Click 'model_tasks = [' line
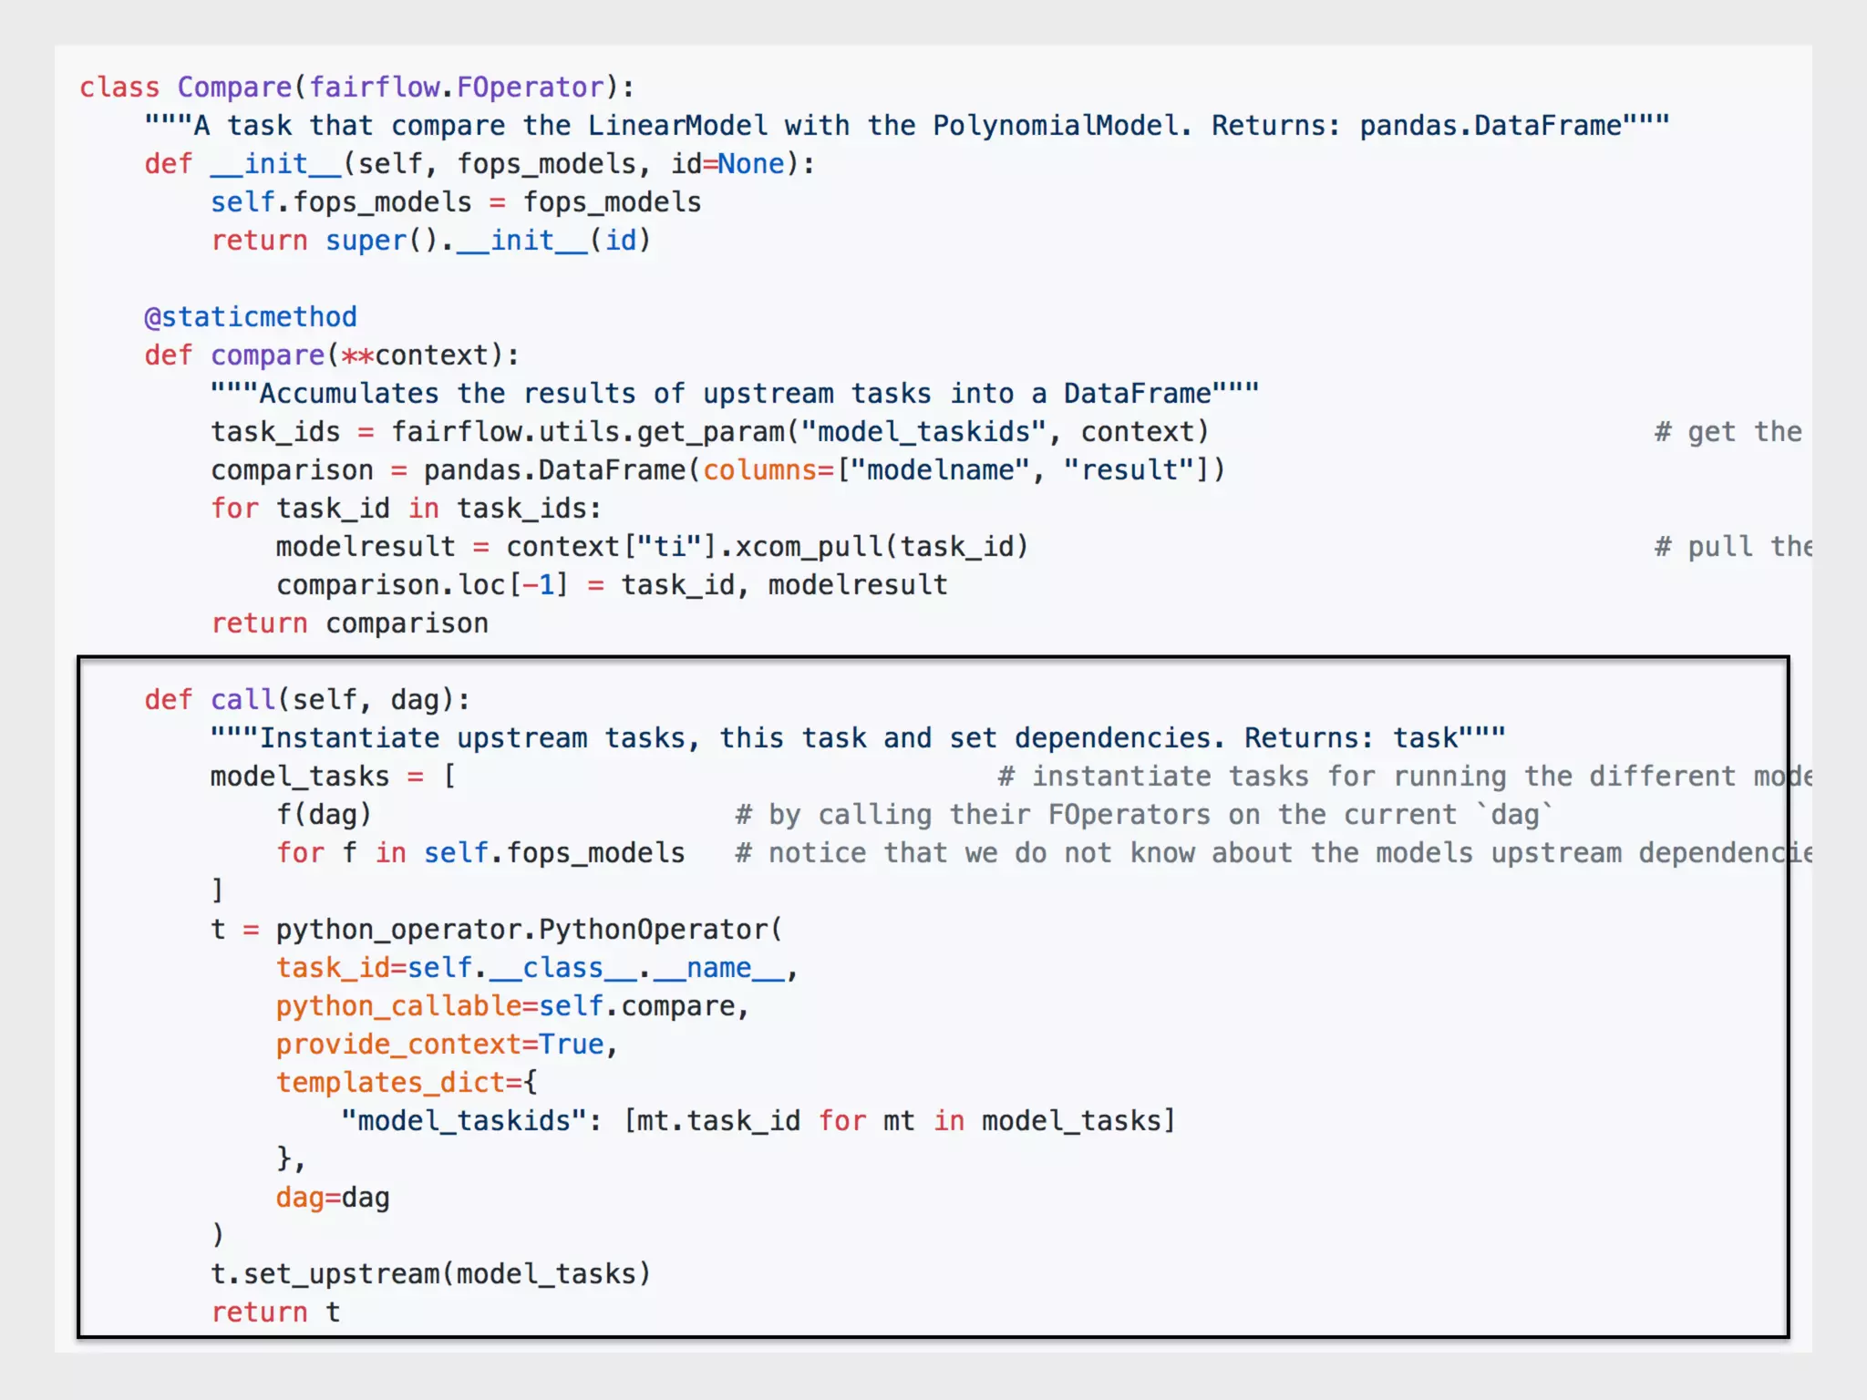The image size is (1867, 1400). 334,777
